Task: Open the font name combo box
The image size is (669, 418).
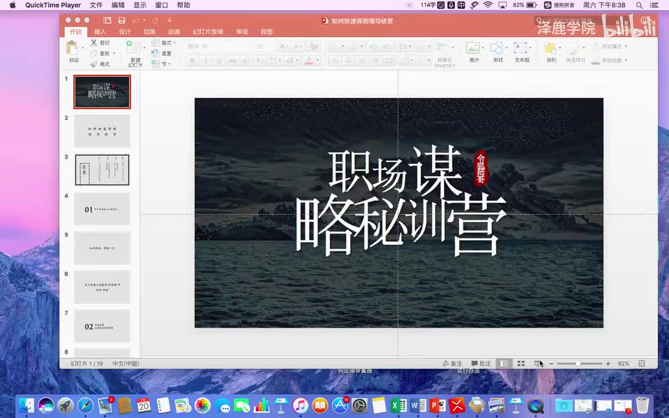Action: (218, 46)
